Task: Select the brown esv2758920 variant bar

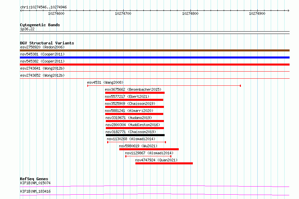Action: (x=155, y=50)
